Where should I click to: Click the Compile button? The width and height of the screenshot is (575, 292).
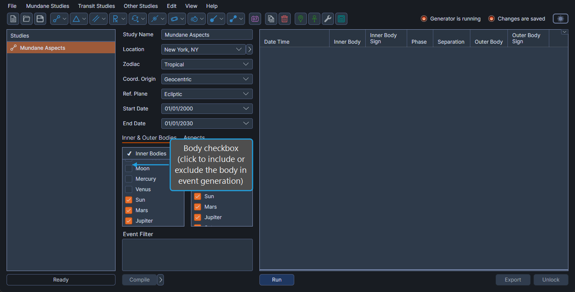tap(139, 280)
